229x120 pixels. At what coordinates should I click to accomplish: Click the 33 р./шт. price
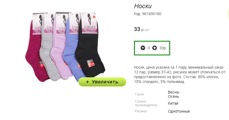point(142,29)
